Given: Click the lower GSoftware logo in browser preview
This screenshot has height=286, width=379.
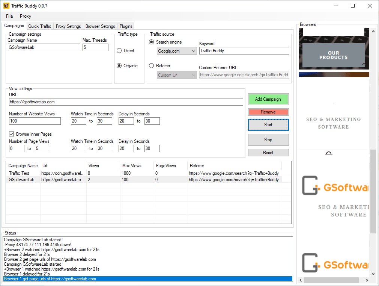Looking at the screenshot, I should (x=335, y=263).
